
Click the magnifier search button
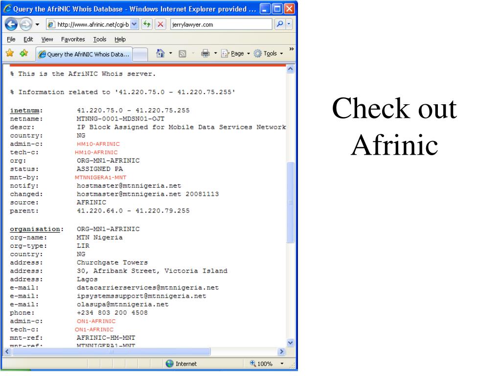click(279, 24)
